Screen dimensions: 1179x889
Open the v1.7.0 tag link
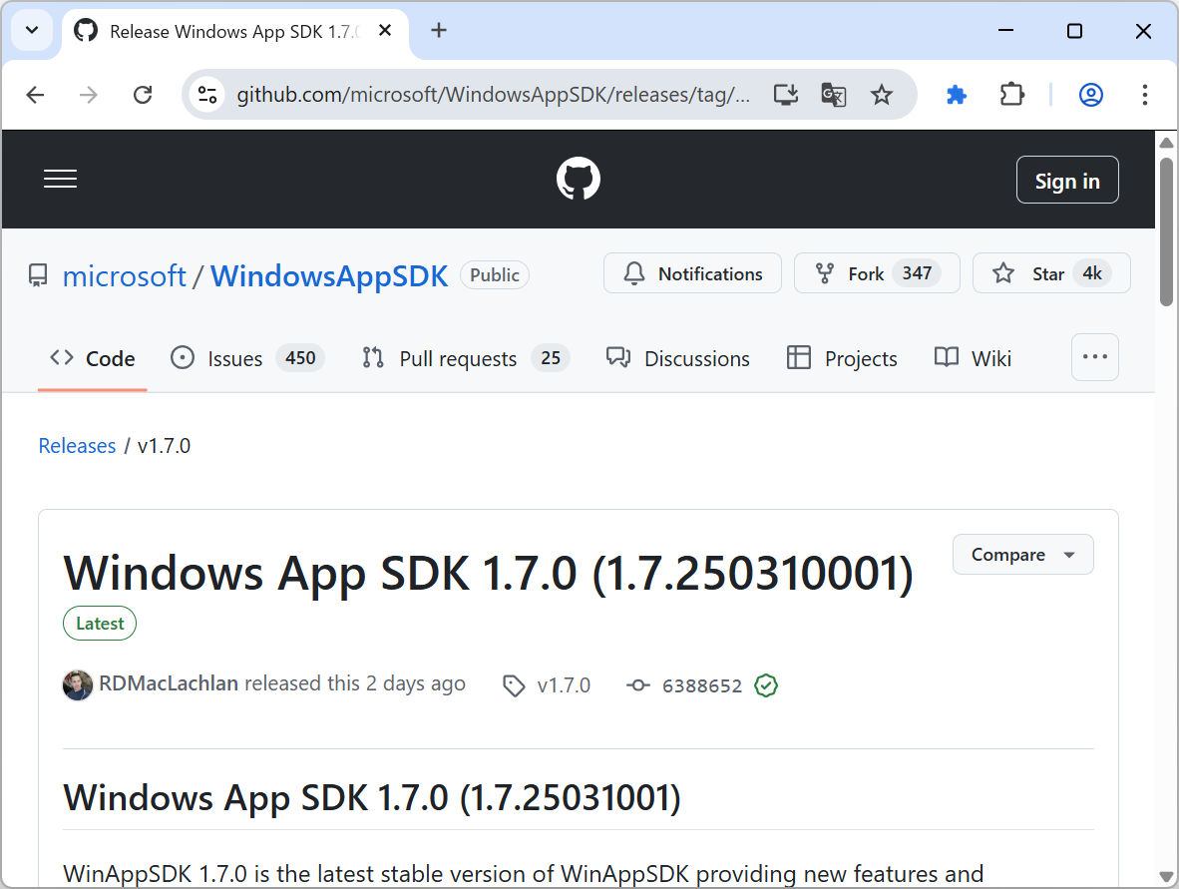pyautogui.click(x=564, y=685)
